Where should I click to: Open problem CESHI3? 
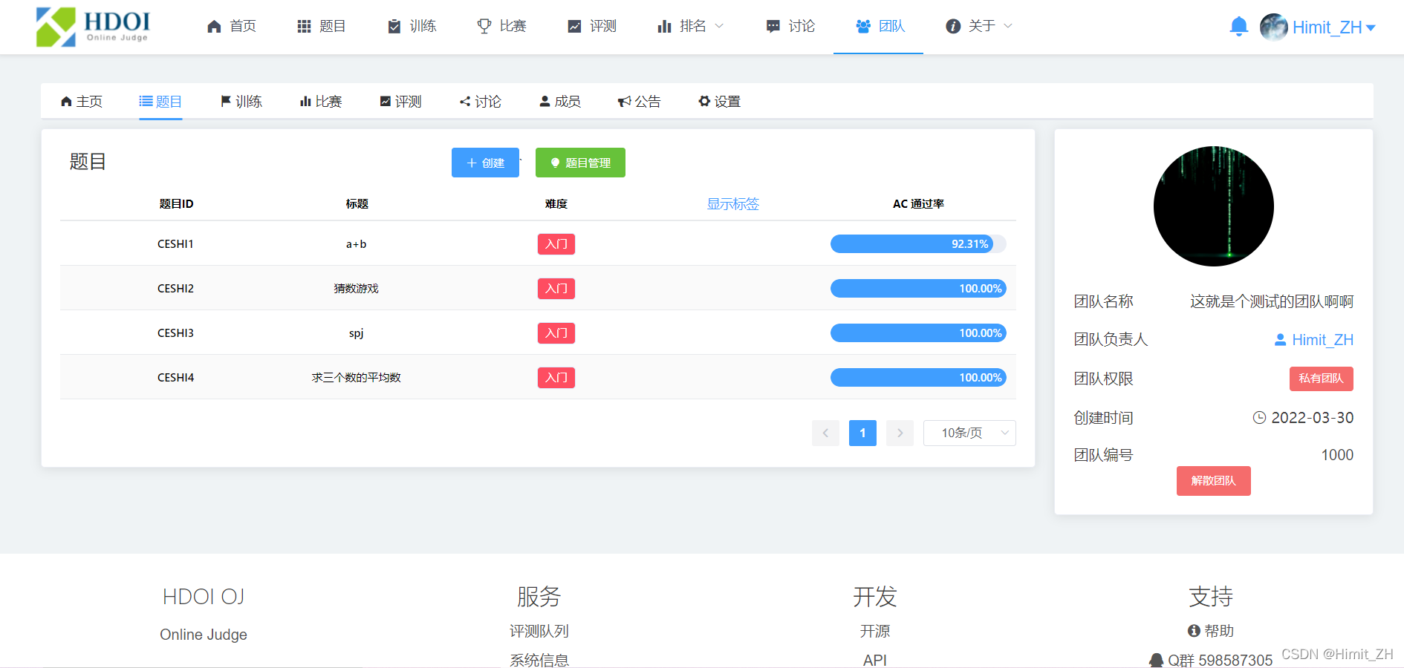175,333
